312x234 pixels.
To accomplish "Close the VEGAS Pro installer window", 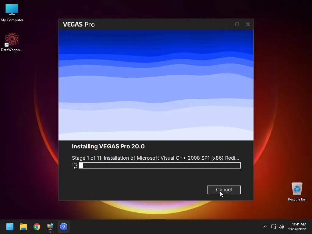I will click(x=248, y=24).
